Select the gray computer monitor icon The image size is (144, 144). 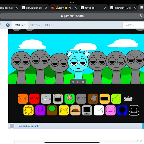pos(87,110)
